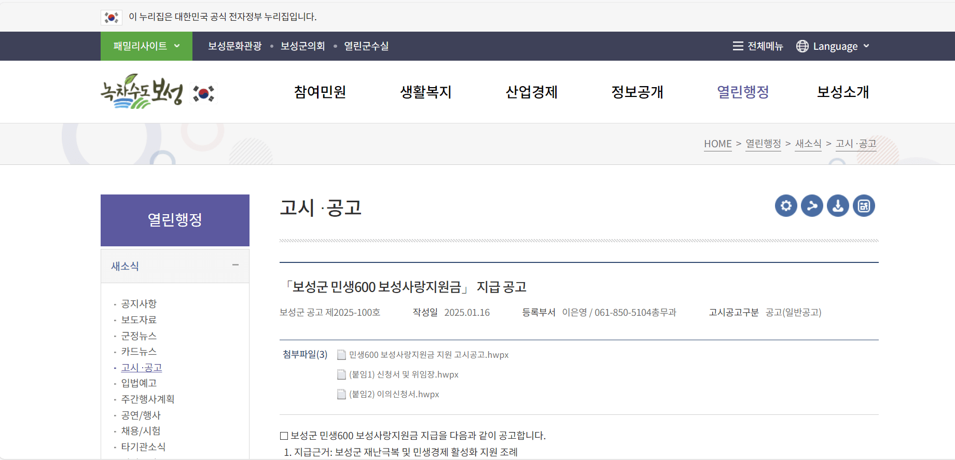Open the 보성소개 main menu
Viewport: 955px width, 460px height.
click(x=843, y=92)
